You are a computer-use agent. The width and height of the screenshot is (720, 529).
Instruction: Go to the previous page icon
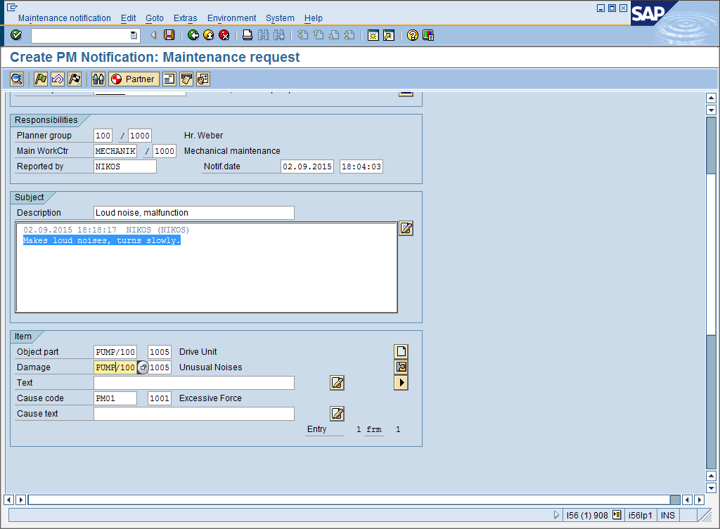tap(319, 35)
